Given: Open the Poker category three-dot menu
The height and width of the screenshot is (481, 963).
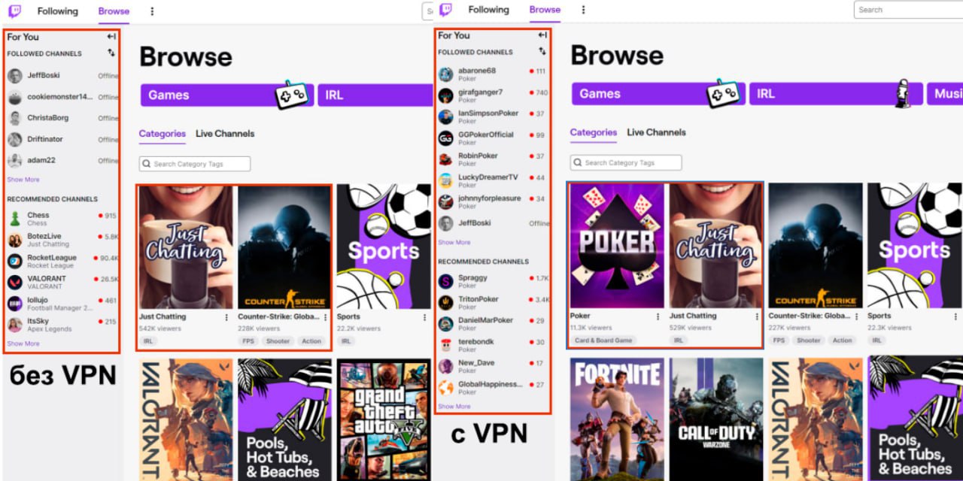Looking at the screenshot, I should (658, 316).
